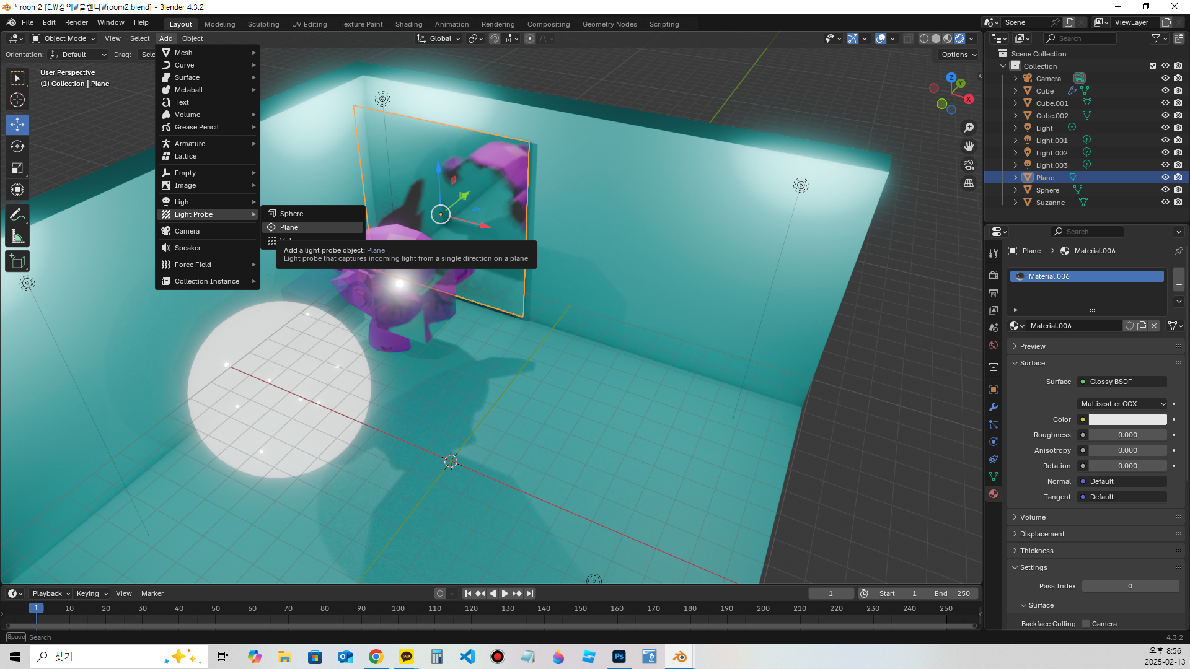Click the End frame field
This screenshot has height=669, width=1190.
click(x=952, y=593)
